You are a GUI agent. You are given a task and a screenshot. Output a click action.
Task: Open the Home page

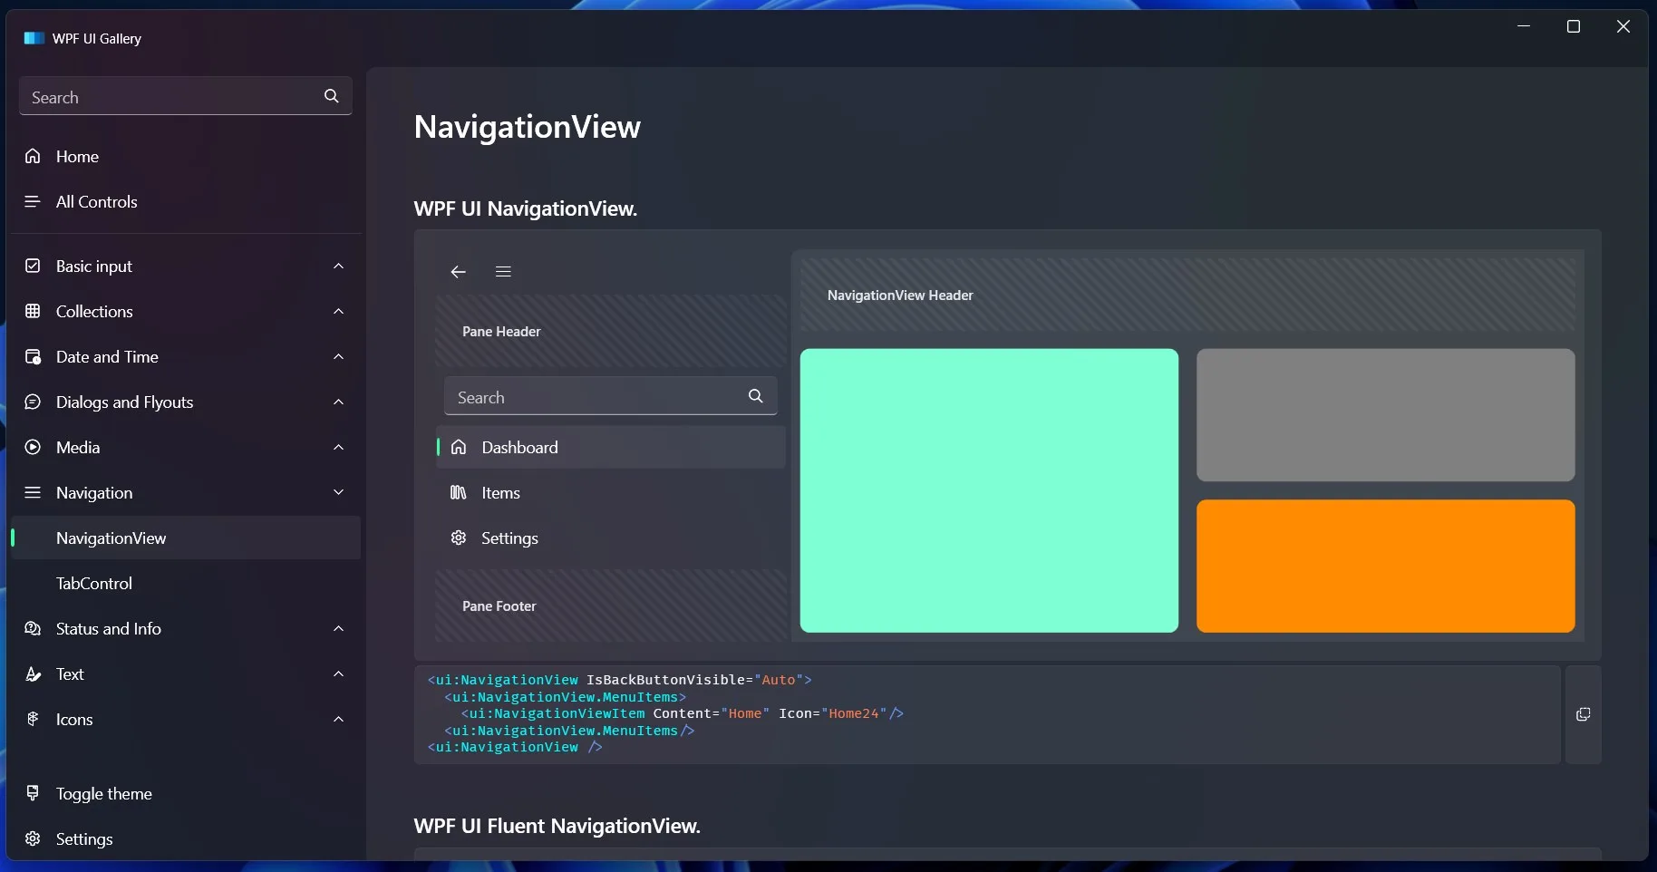[186, 156]
